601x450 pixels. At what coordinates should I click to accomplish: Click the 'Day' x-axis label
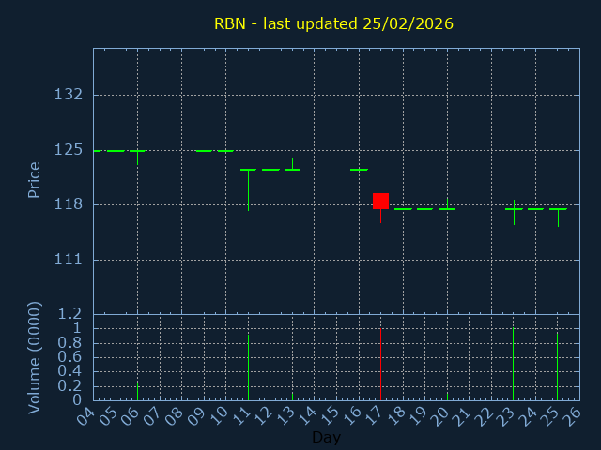point(326,438)
